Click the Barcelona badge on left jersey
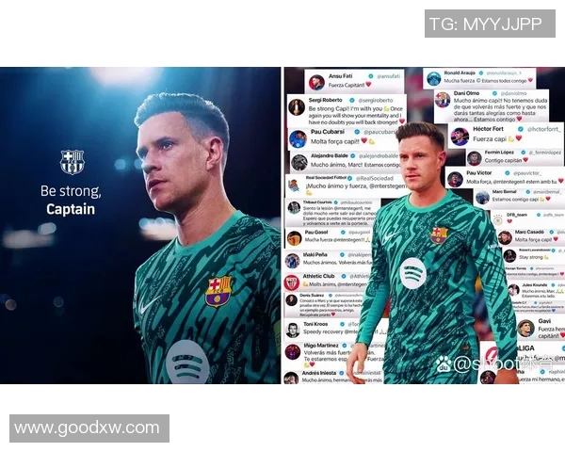 point(218,291)
